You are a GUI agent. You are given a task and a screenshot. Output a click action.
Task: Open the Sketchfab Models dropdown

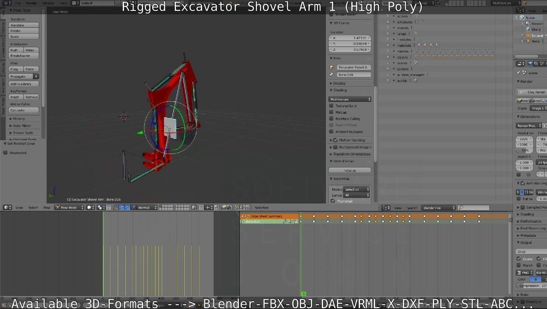pyautogui.click(x=357, y=189)
